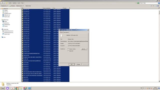Open the Упорядочить dropdown menu
This screenshot has width=160, height=90.
click(x=4, y=6)
